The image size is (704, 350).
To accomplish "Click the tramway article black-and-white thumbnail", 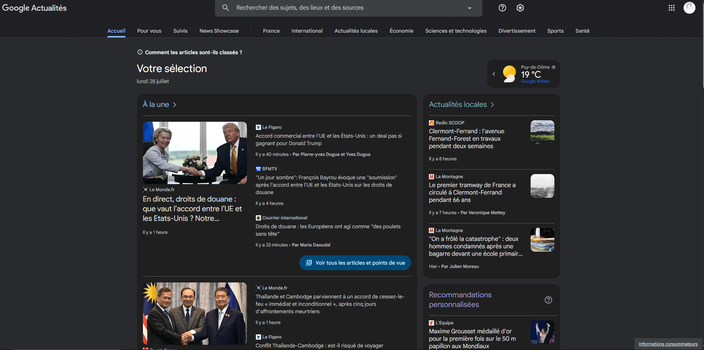I will [x=542, y=186].
